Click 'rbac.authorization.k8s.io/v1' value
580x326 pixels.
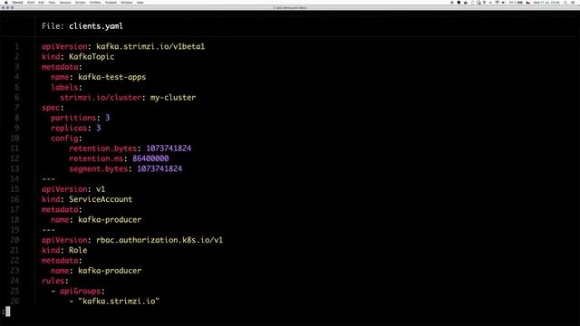coord(159,240)
